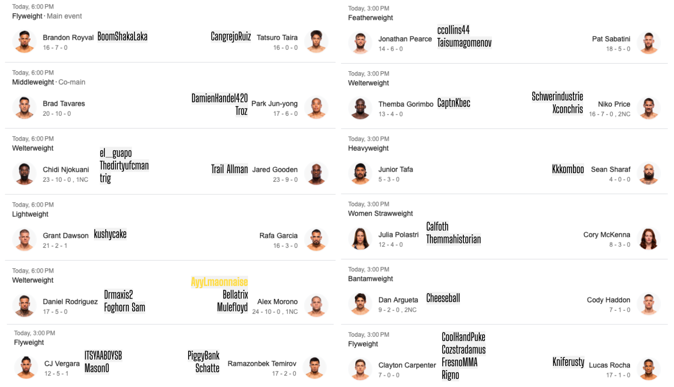The width and height of the screenshot is (674, 387).
Task: Select the Themba Gorimbo fighter name
Action: 406,104
